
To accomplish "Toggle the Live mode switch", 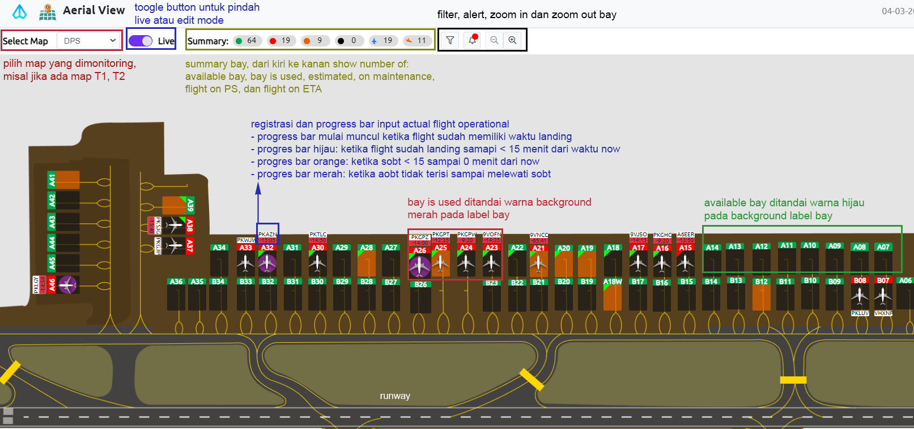I will [141, 41].
